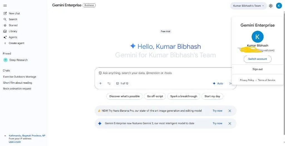Click Try now for Gemini 3
The height and width of the screenshot is (146, 285).
tap(217, 123)
